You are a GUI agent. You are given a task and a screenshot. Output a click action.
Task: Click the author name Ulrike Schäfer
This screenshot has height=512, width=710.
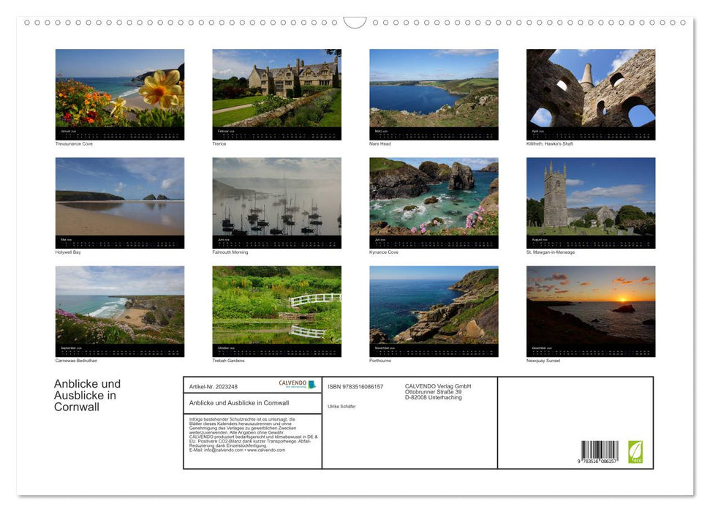[x=341, y=406]
